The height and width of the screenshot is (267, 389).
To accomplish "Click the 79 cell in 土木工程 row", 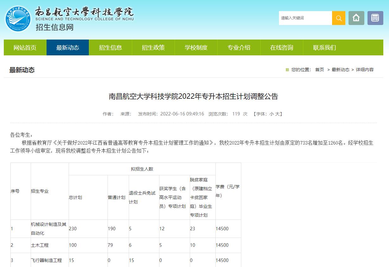I will pyautogui.click(x=118, y=245).
